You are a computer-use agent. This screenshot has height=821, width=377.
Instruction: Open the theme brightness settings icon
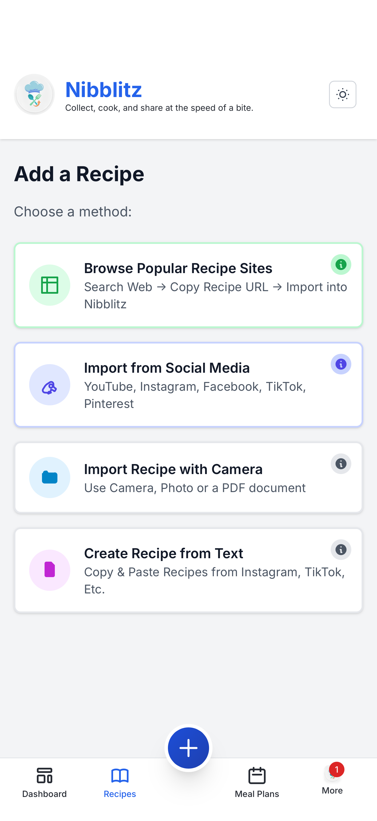343,94
